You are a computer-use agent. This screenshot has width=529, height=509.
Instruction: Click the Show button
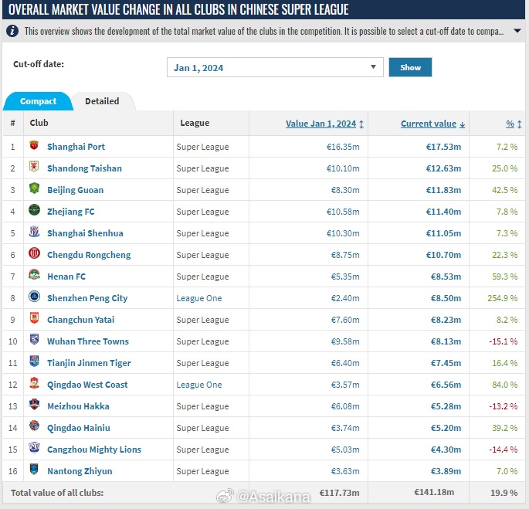pos(410,67)
